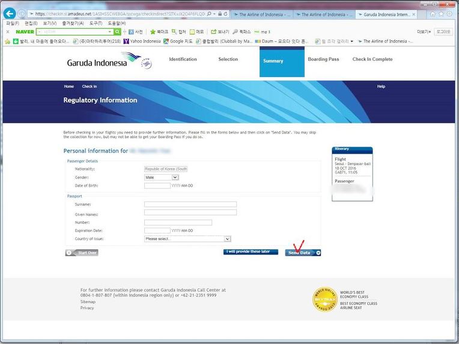Open the browser Tools gear icon
This screenshot has width=459, height=344.
tap(449, 14)
